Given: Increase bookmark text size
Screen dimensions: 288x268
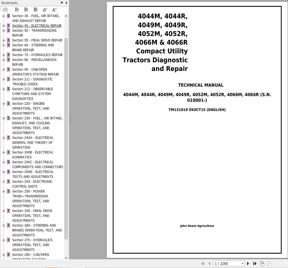Looking at the screenshot, I should (x=45, y=9).
